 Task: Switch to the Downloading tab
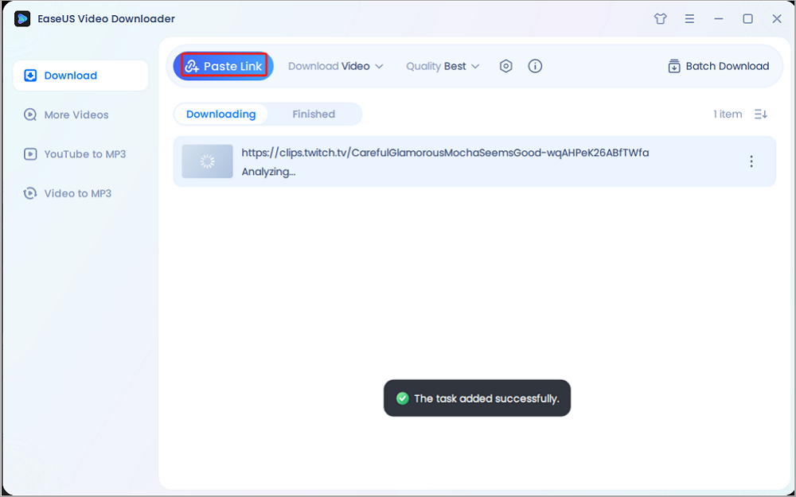220,114
